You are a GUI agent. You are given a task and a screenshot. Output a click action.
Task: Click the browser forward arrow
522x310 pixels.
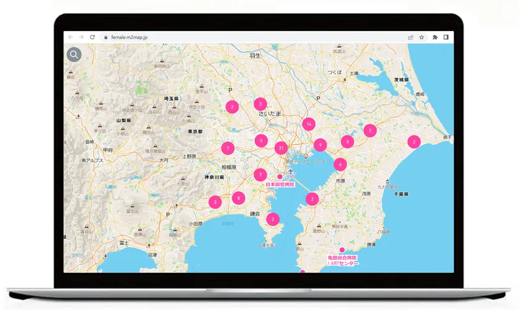pyautogui.click(x=81, y=37)
